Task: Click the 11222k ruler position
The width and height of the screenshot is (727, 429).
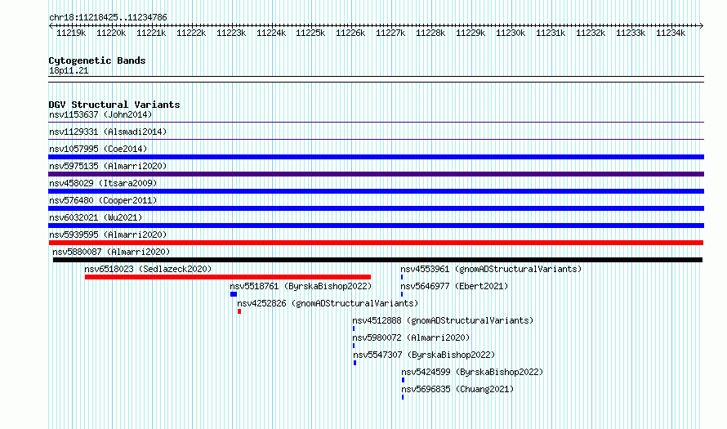Action: 191,33
